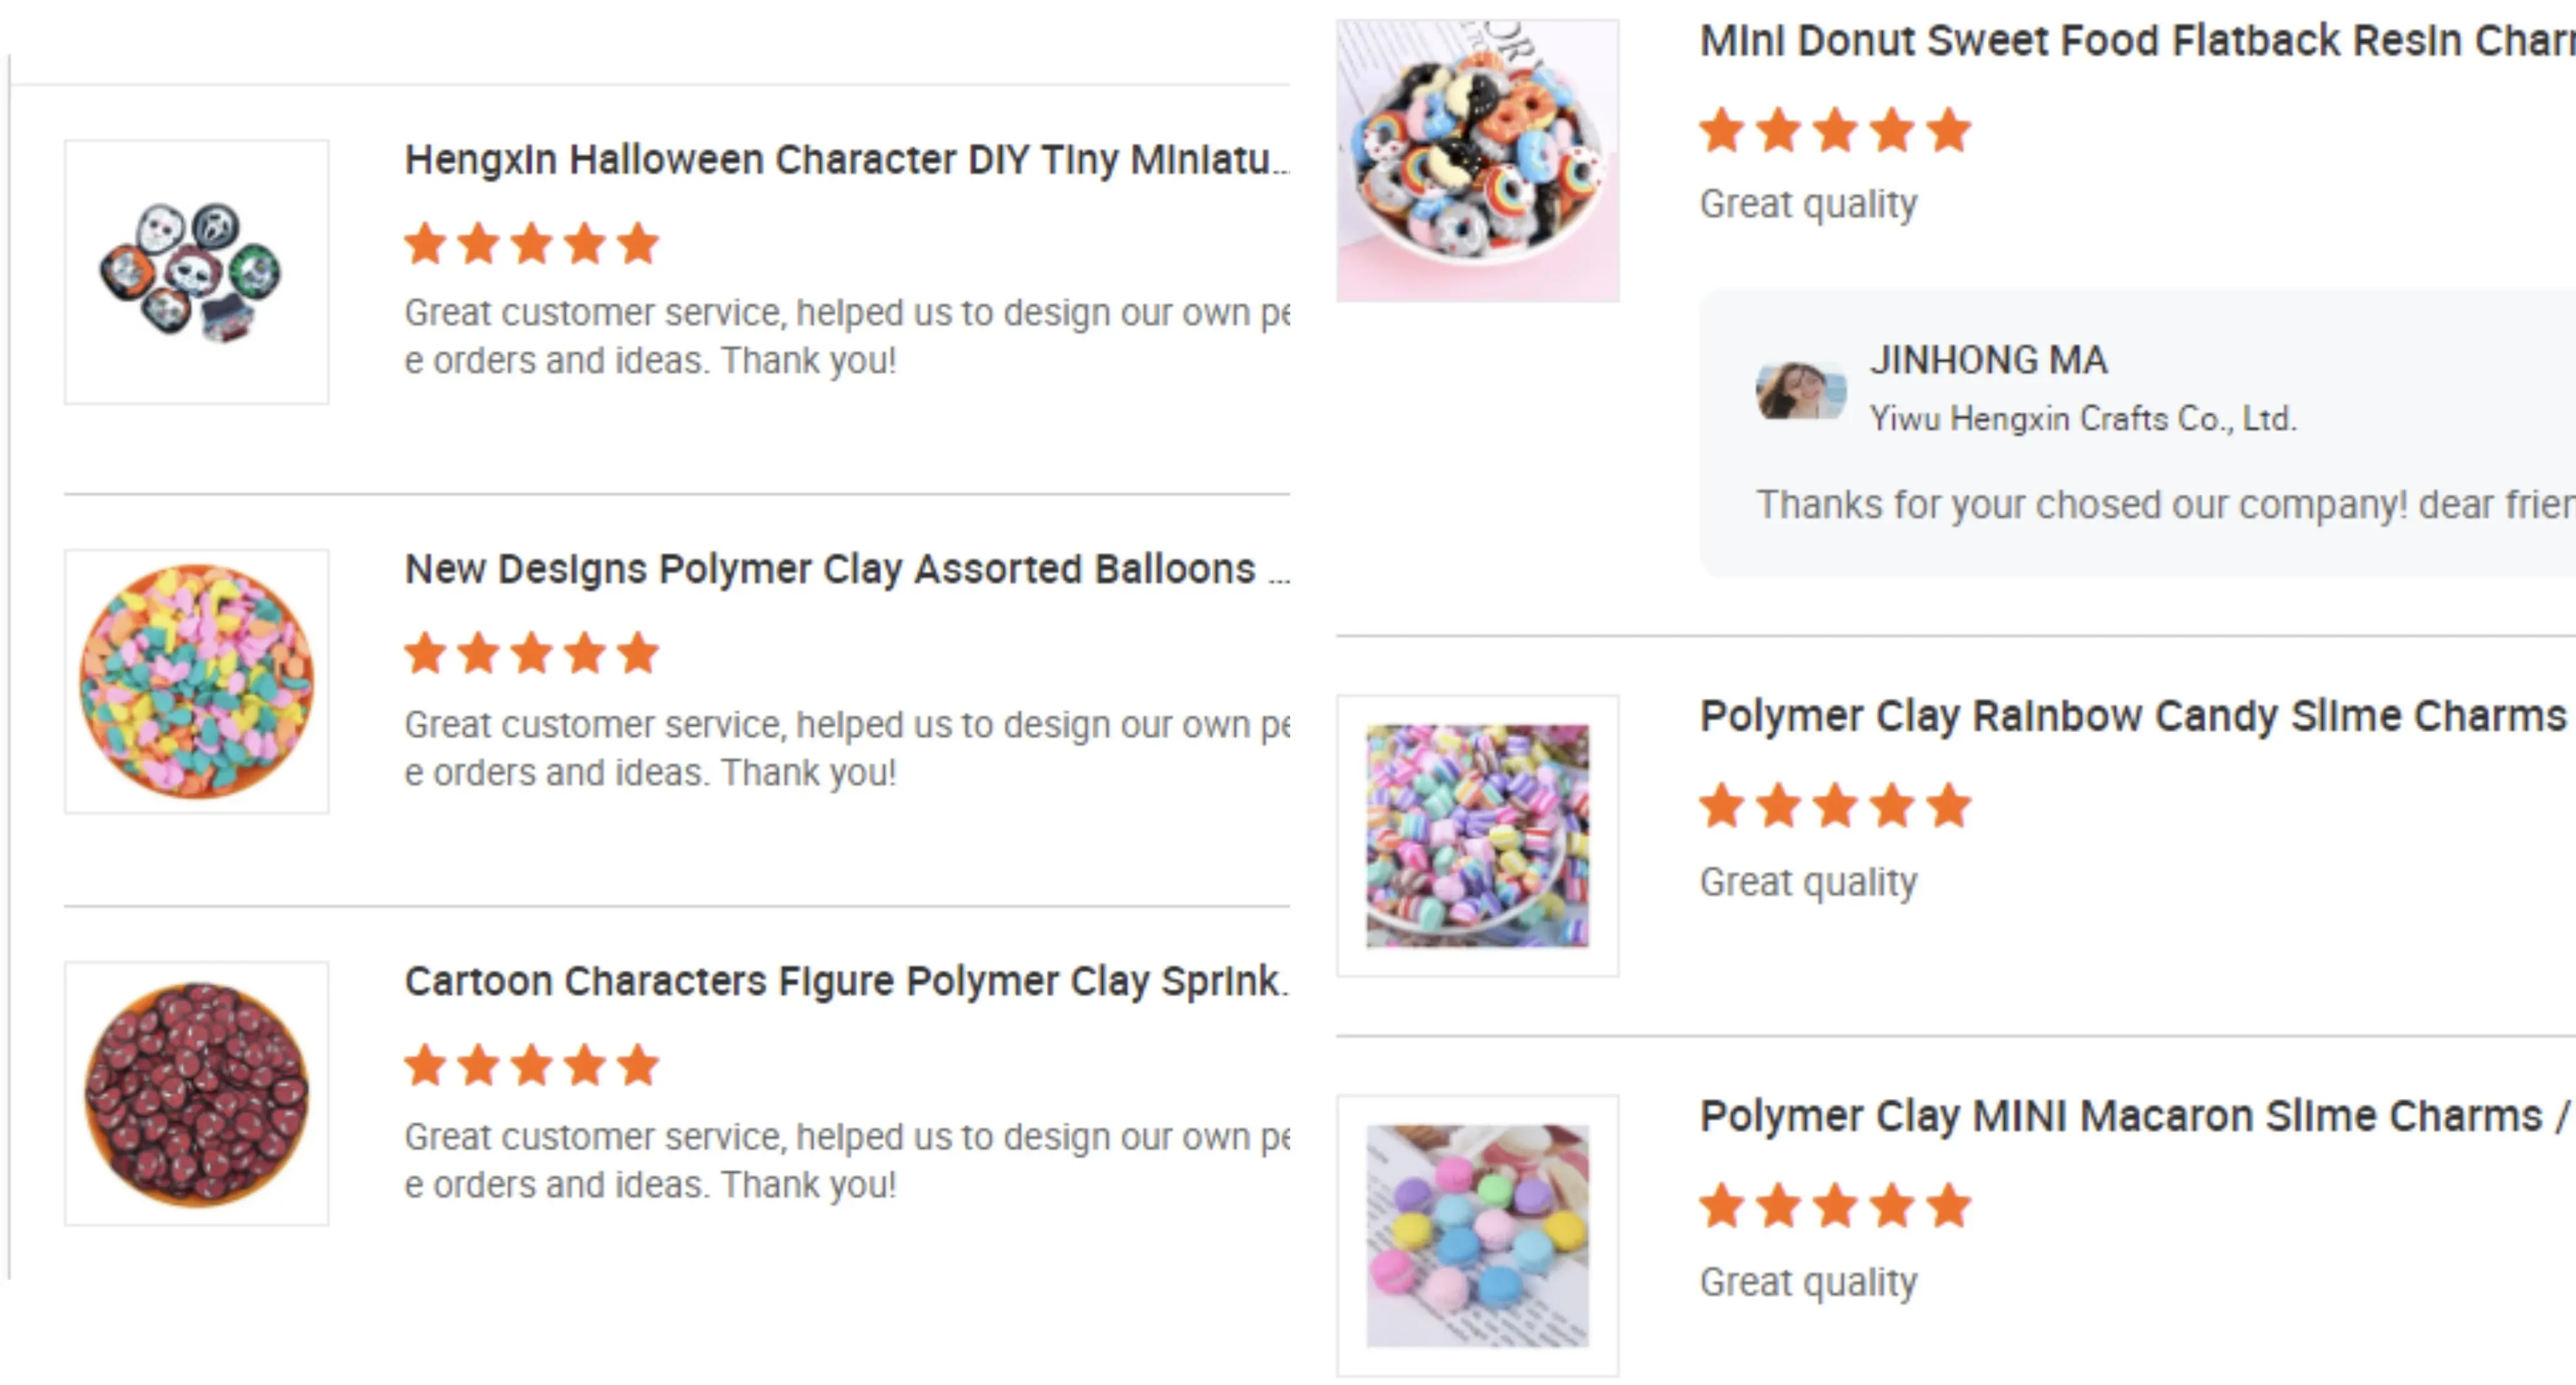Image resolution: width=2576 pixels, height=1385 pixels.
Task: Click the Rainbow Candy review stars
Action: coord(1835,806)
